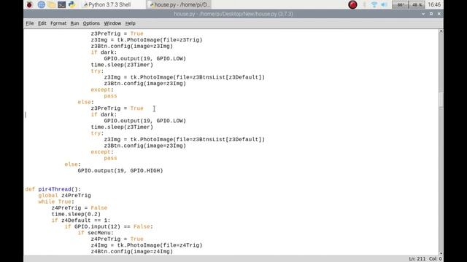Image resolution: width=467 pixels, height=262 pixels.
Task: Click the 'z4Img = tk.PhotoImage(file=z4Trig)' line
Action: coord(147,245)
